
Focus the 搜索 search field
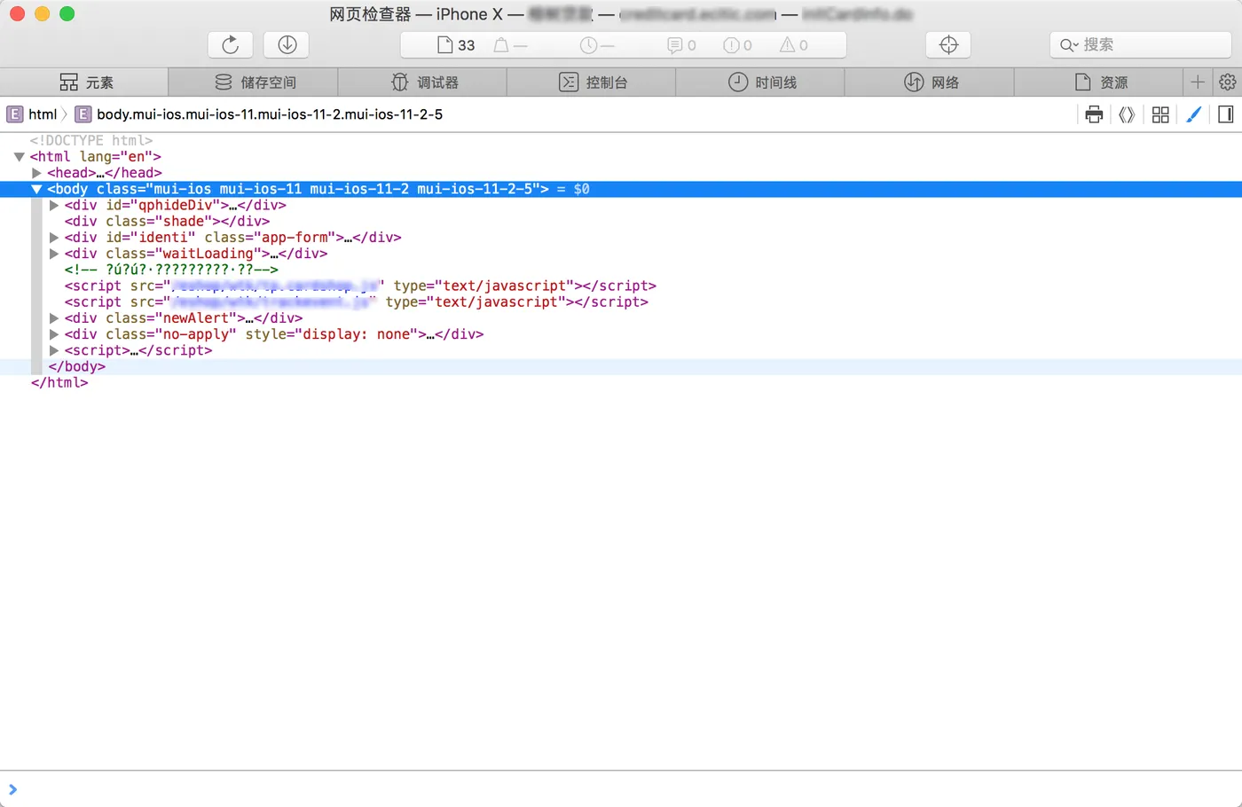[x=1140, y=44]
